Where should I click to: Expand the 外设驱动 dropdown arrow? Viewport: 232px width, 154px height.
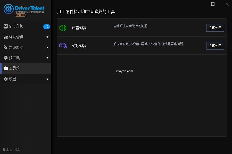(47, 47)
